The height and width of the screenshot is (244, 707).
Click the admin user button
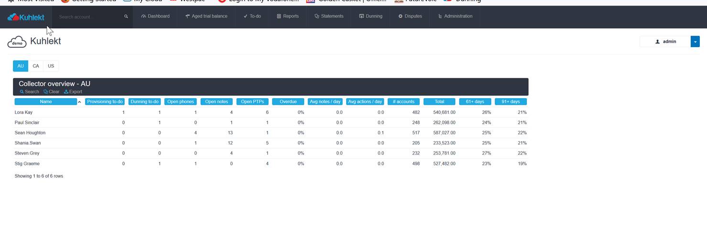(665, 41)
